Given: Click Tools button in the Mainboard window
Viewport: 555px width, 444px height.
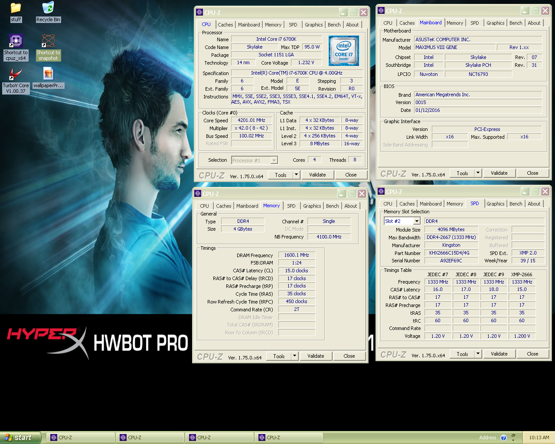Looking at the screenshot, I should pos(462,173).
